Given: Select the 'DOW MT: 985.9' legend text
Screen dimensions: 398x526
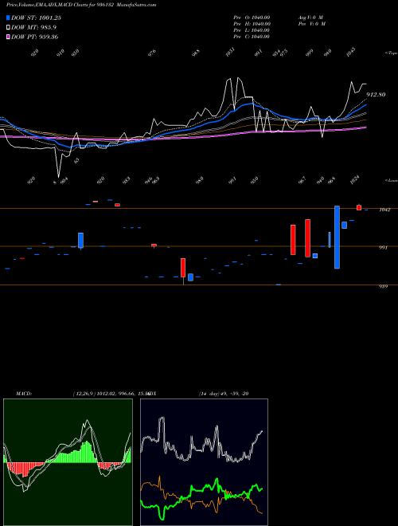Looking at the screenshot, I should [33, 28].
